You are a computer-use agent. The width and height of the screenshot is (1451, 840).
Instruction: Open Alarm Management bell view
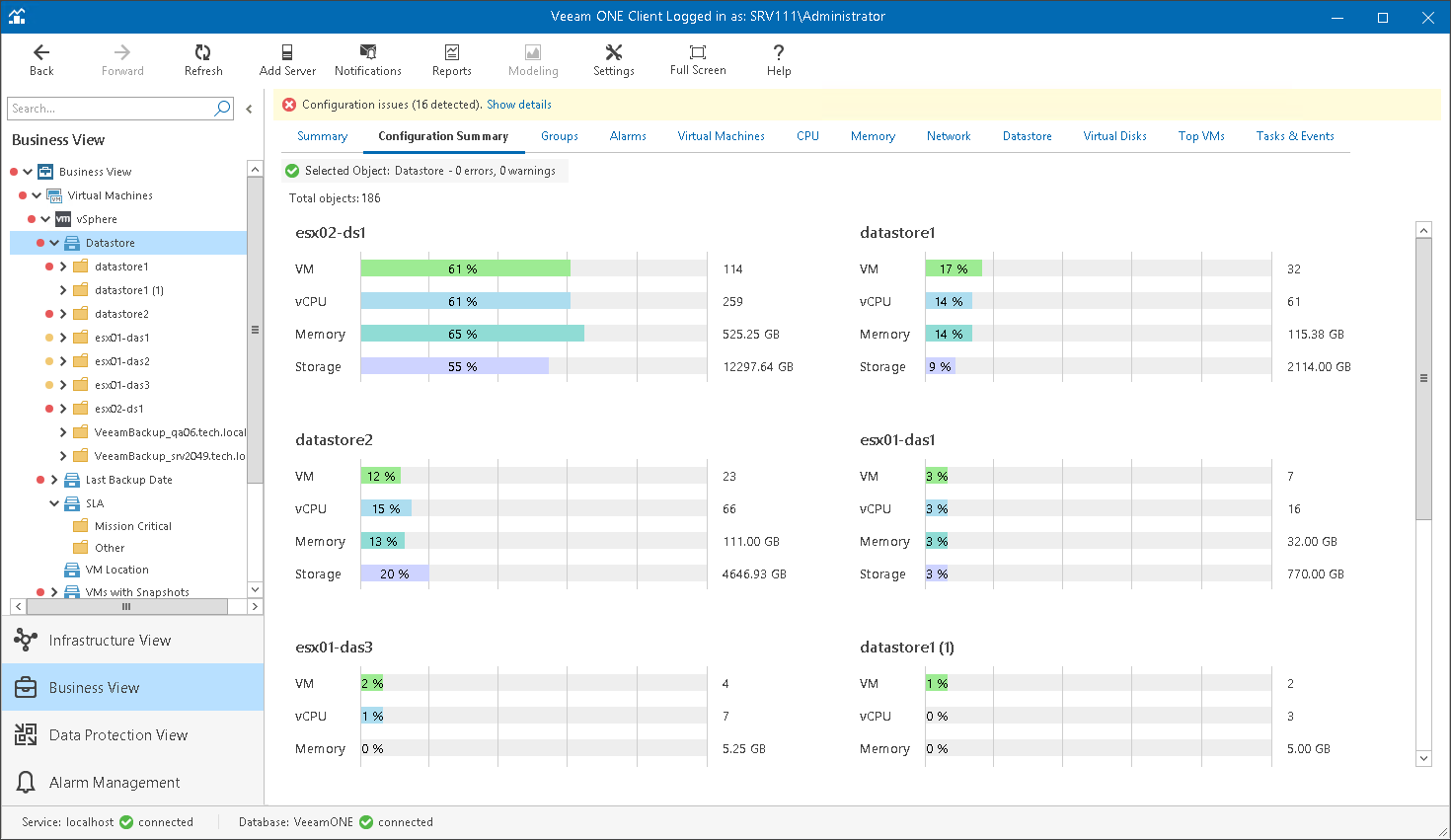point(115,783)
